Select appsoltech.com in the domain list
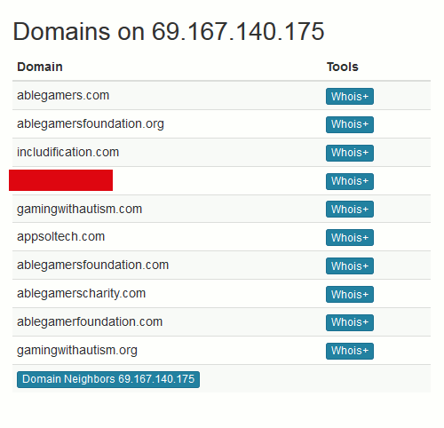 (60, 237)
